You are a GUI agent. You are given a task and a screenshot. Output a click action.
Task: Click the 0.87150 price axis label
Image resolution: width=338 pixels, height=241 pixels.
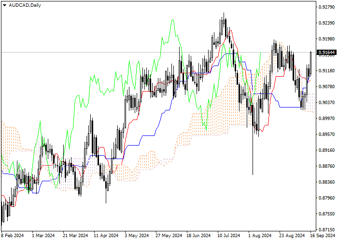coord(326,229)
